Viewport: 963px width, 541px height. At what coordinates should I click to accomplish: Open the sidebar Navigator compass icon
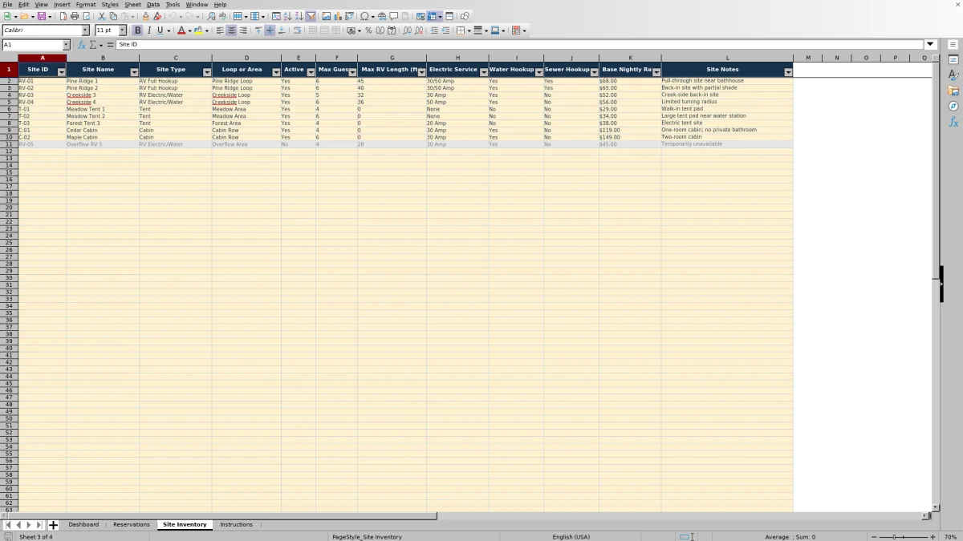click(x=953, y=106)
